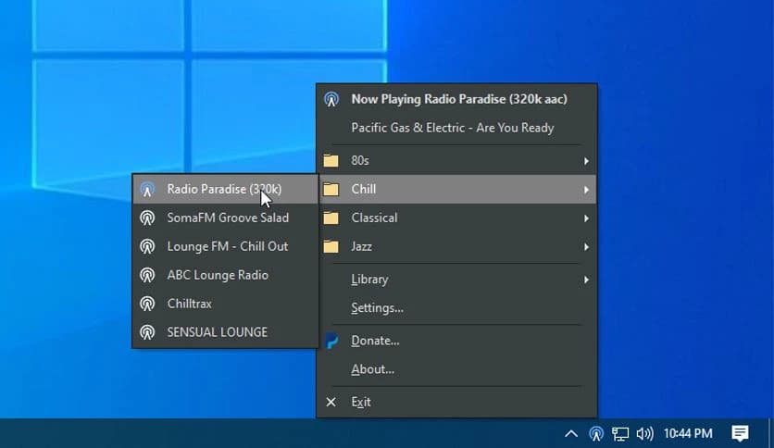Open the notification center icon on taskbar
Viewport: 774px width, 448px height.
coord(740,433)
